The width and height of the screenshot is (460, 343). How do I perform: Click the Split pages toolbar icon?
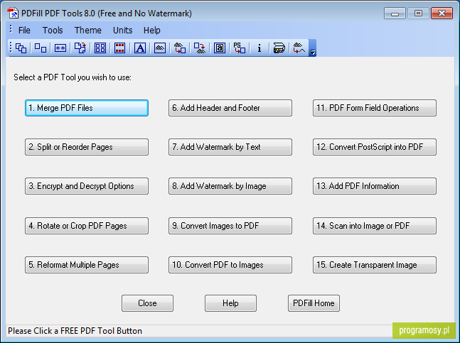pyautogui.click(x=41, y=48)
